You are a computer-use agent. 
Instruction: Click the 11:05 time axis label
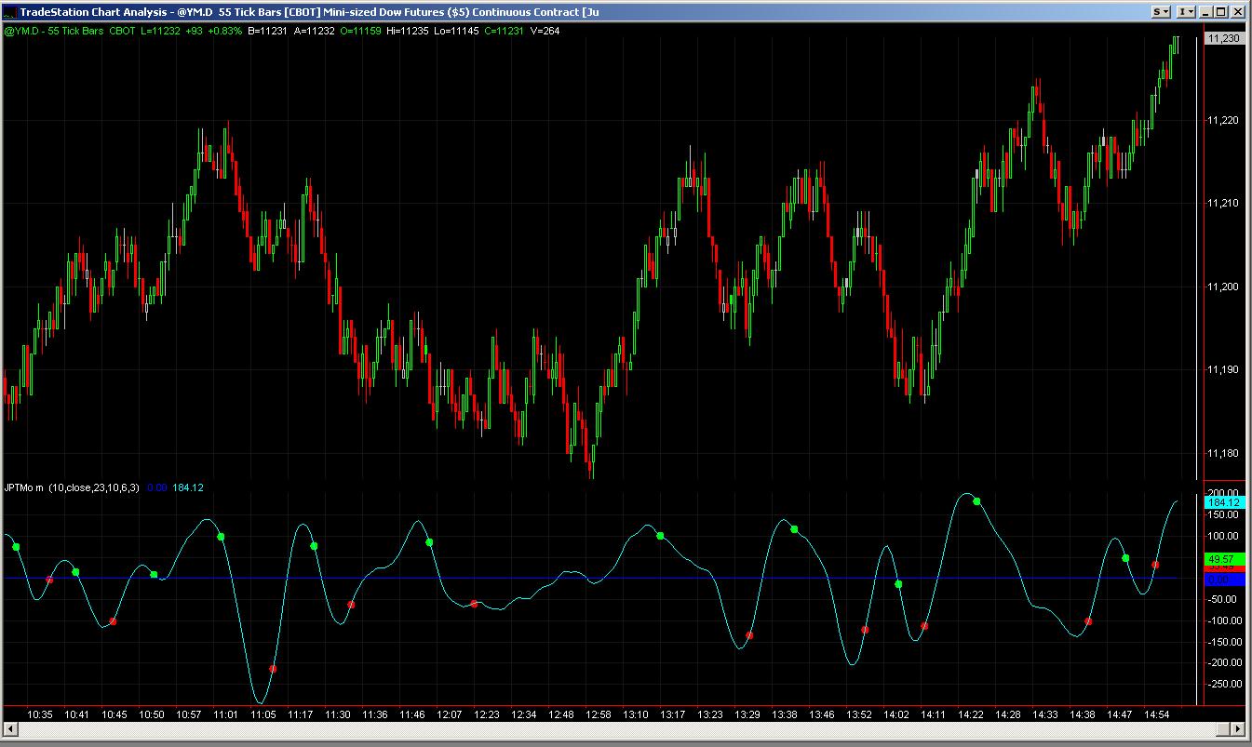pos(263,714)
